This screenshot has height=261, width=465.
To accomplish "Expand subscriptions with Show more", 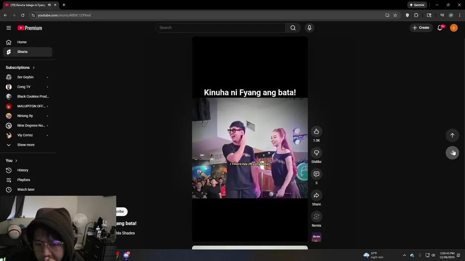I will 28,145.
